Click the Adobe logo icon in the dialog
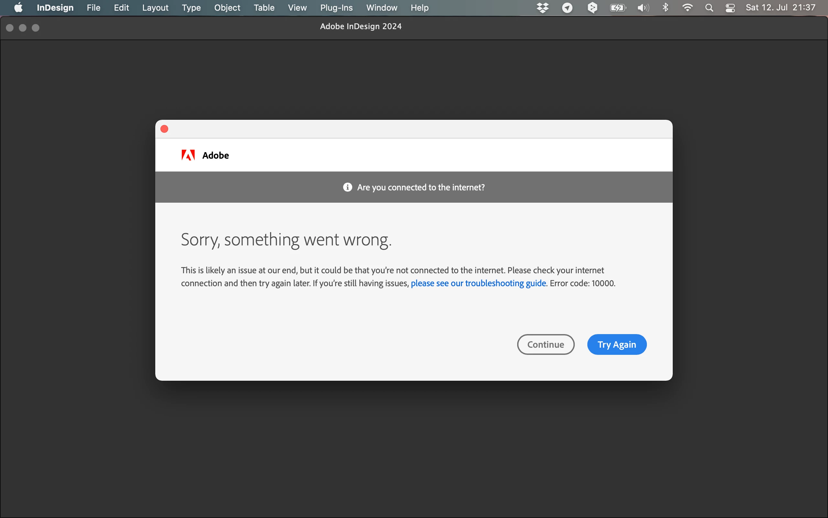The height and width of the screenshot is (518, 828). [188, 155]
